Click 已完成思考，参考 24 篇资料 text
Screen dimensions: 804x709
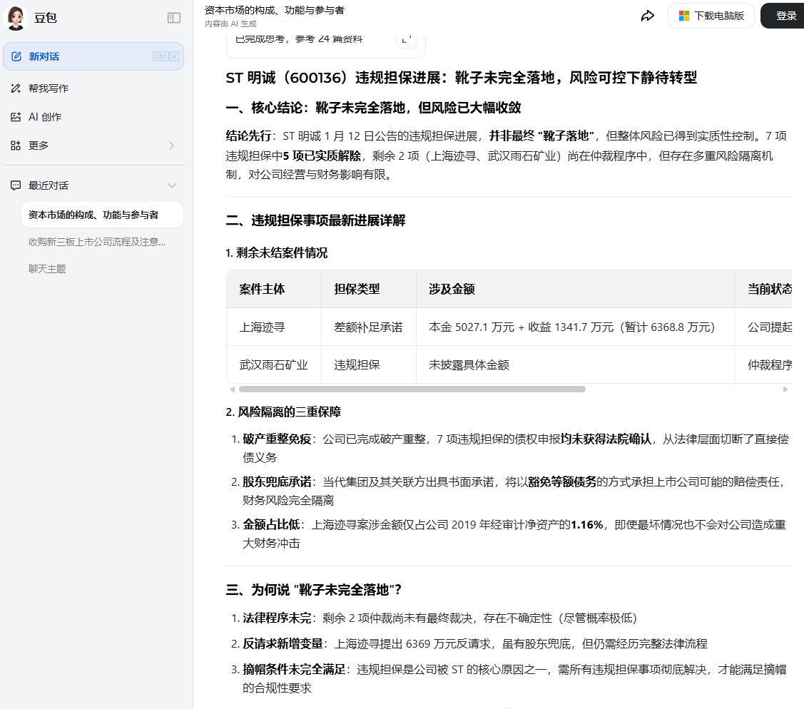(299, 39)
